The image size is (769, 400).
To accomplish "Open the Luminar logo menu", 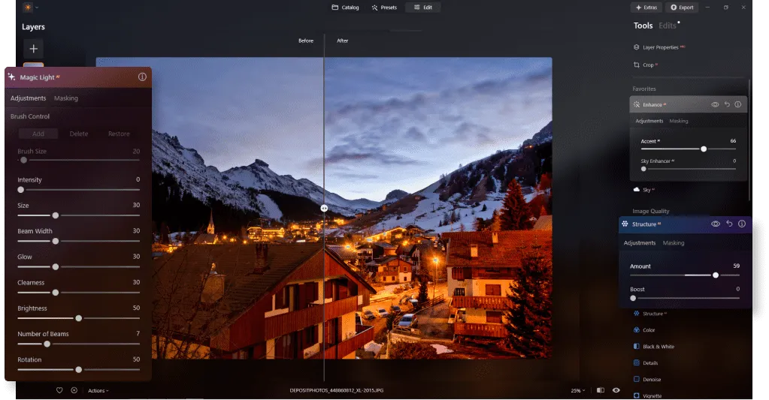I will 31,8.
